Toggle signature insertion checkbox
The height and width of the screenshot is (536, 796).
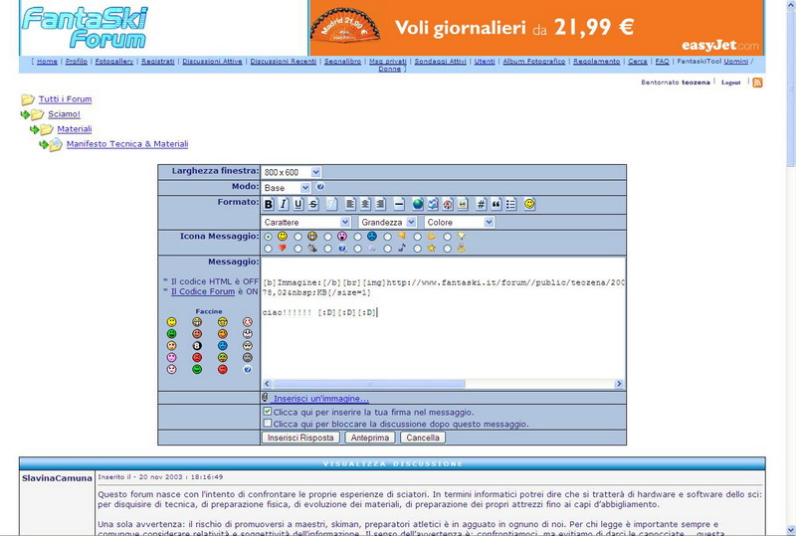tap(268, 412)
